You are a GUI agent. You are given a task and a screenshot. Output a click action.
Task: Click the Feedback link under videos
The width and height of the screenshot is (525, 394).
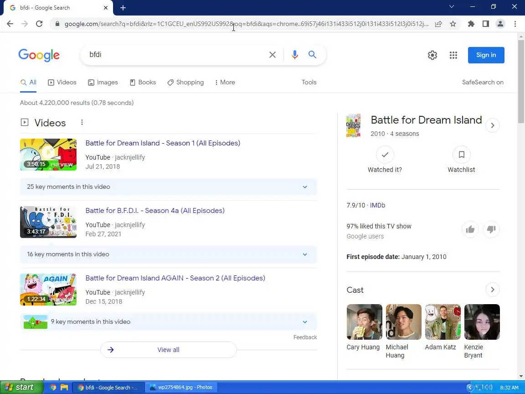[305, 337]
